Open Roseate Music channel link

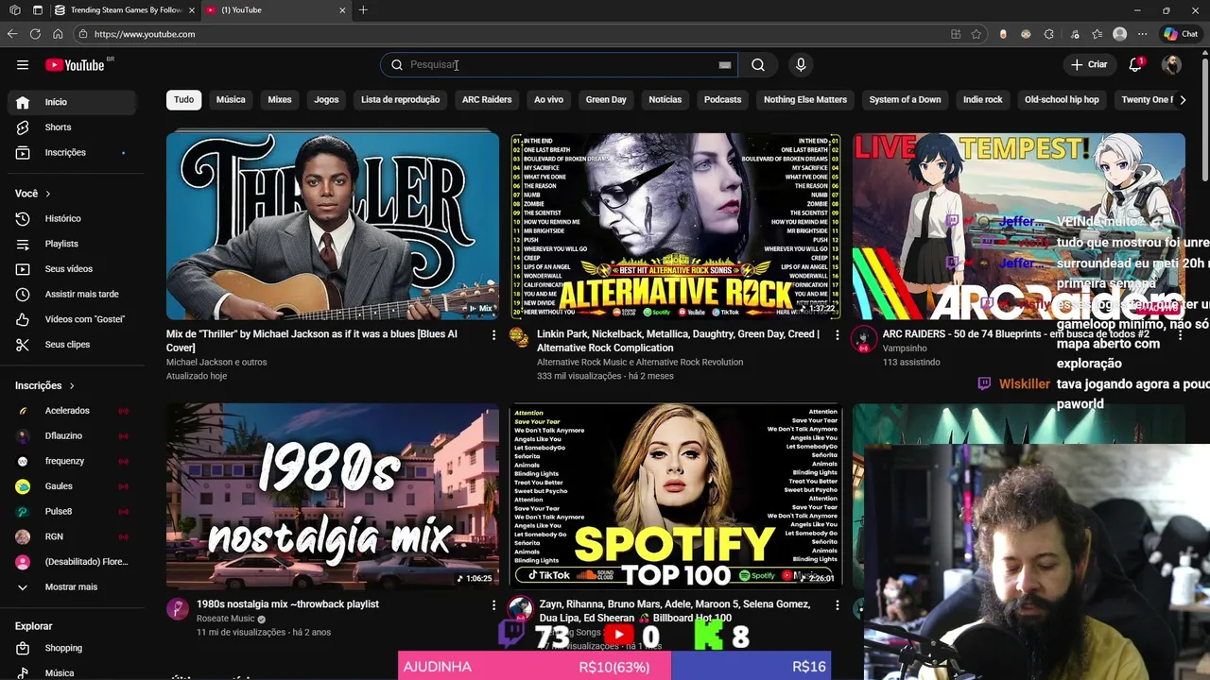226,620
